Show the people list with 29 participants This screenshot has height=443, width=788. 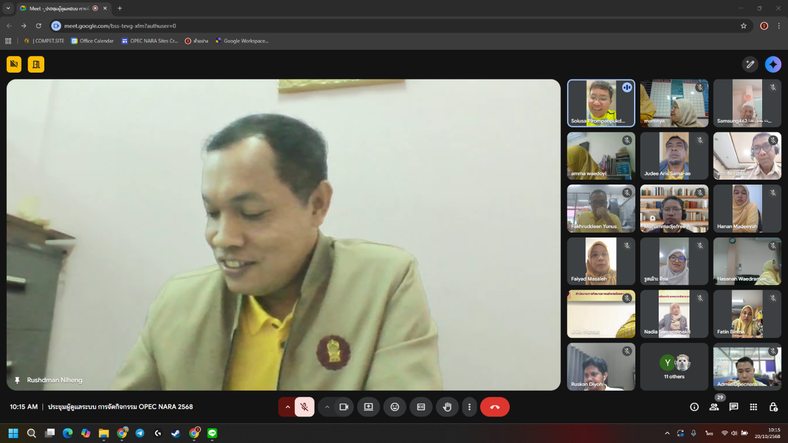[x=714, y=407]
